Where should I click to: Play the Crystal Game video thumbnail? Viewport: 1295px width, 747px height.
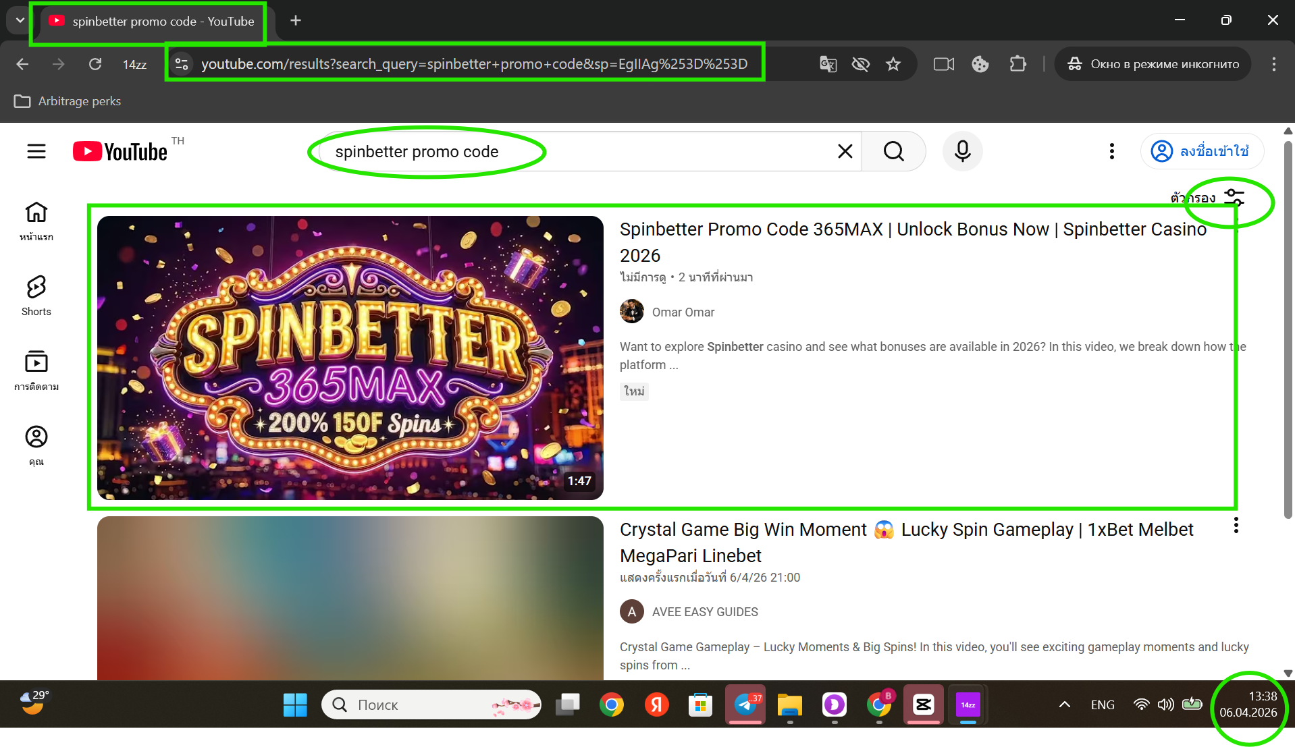pyautogui.click(x=350, y=598)
